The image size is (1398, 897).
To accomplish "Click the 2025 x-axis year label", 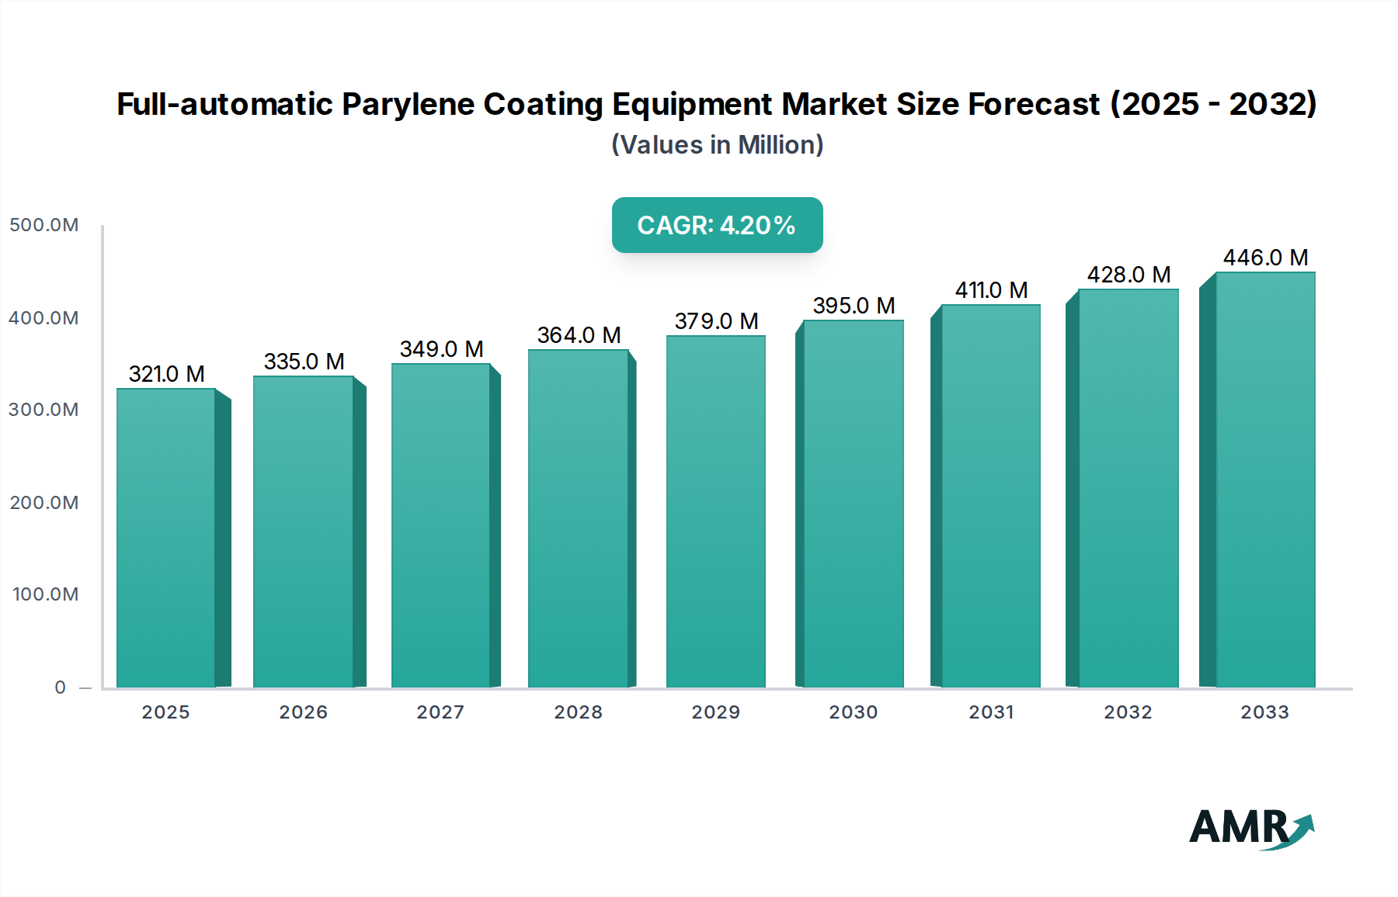I will point(165,712).
